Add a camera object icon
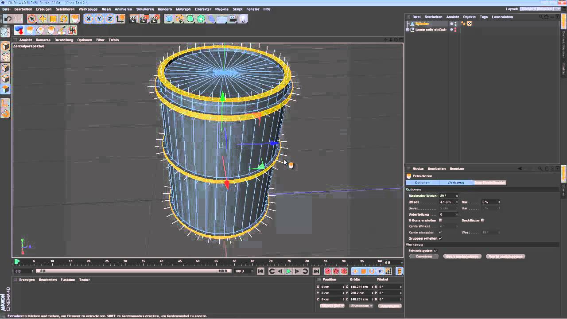Screen dimensions: 567x319 [x=233, y=19]
